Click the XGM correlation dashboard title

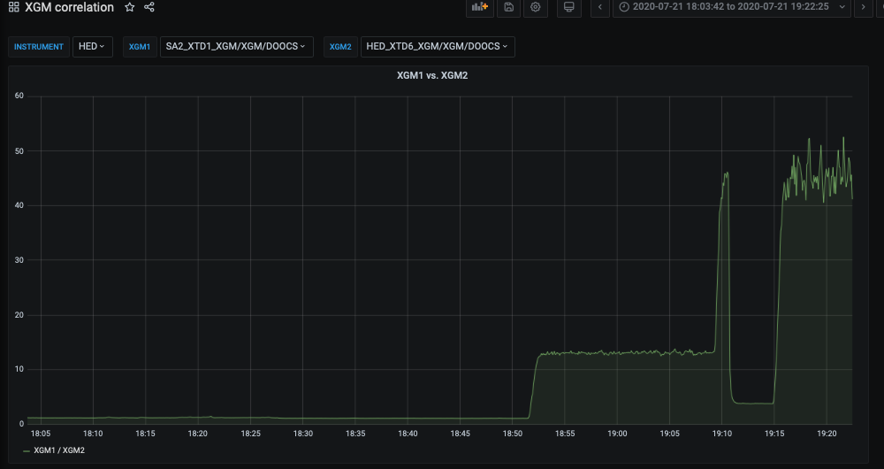(x=69, y=7)
